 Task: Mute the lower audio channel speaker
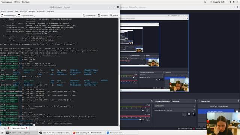(143, 120)
